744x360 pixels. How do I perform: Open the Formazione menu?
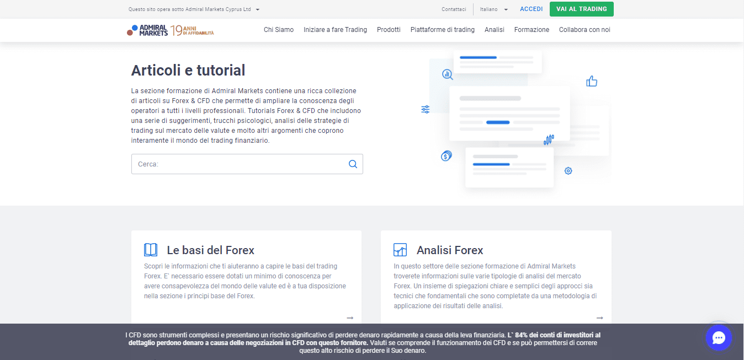click(x=532, y=30)
